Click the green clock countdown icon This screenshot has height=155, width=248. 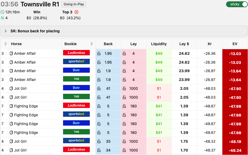pos(2,12)
